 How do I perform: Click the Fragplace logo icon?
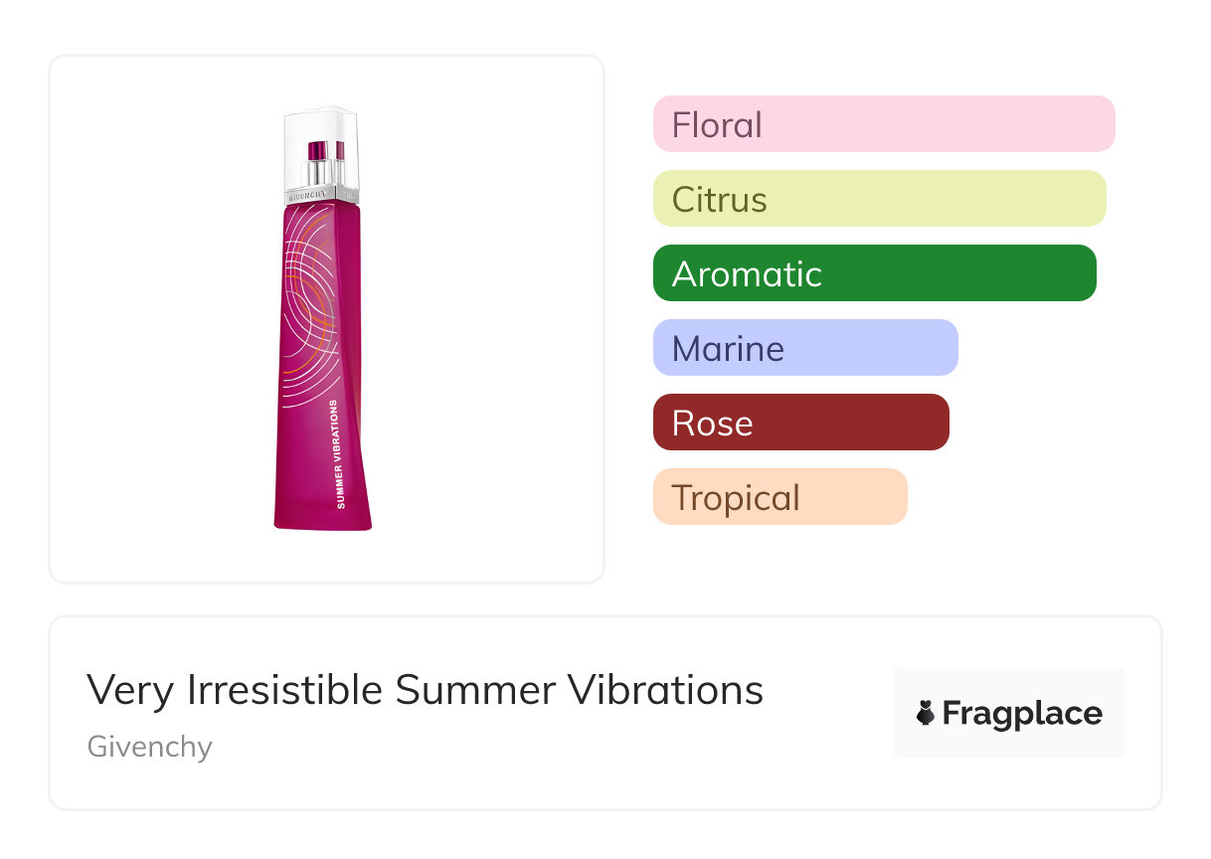[x=926, y=713]
